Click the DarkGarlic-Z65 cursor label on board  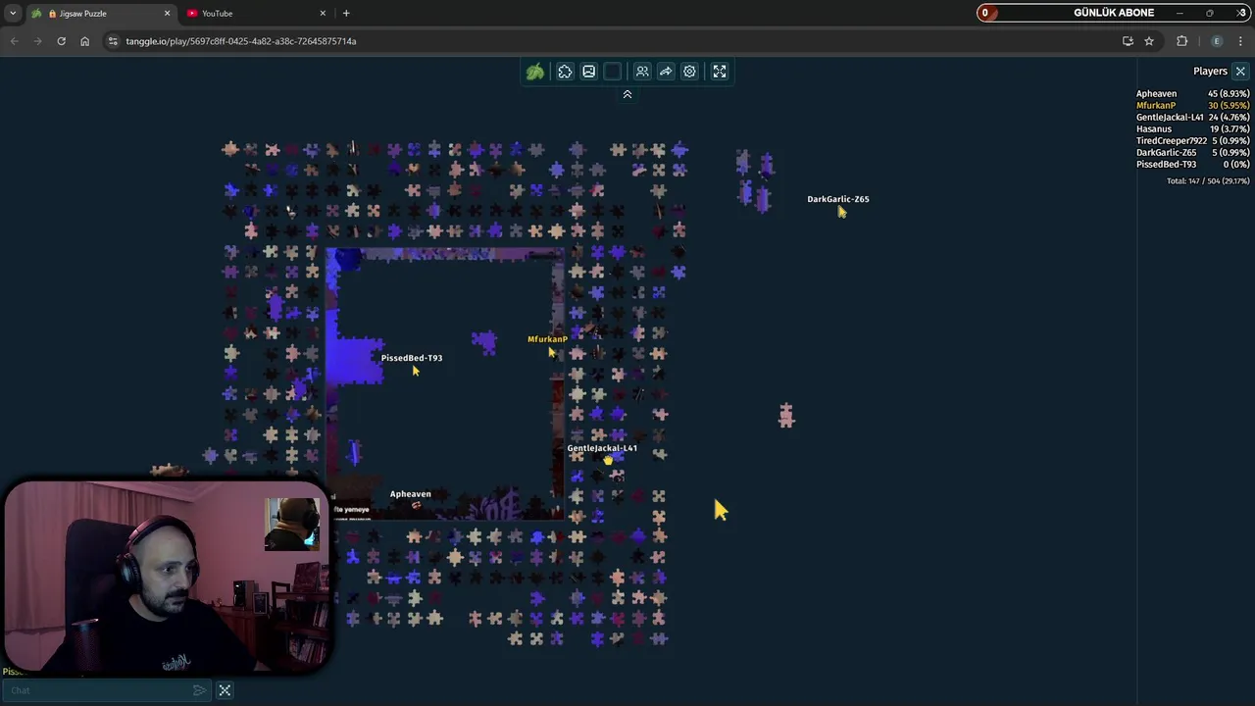pos(838,199)
